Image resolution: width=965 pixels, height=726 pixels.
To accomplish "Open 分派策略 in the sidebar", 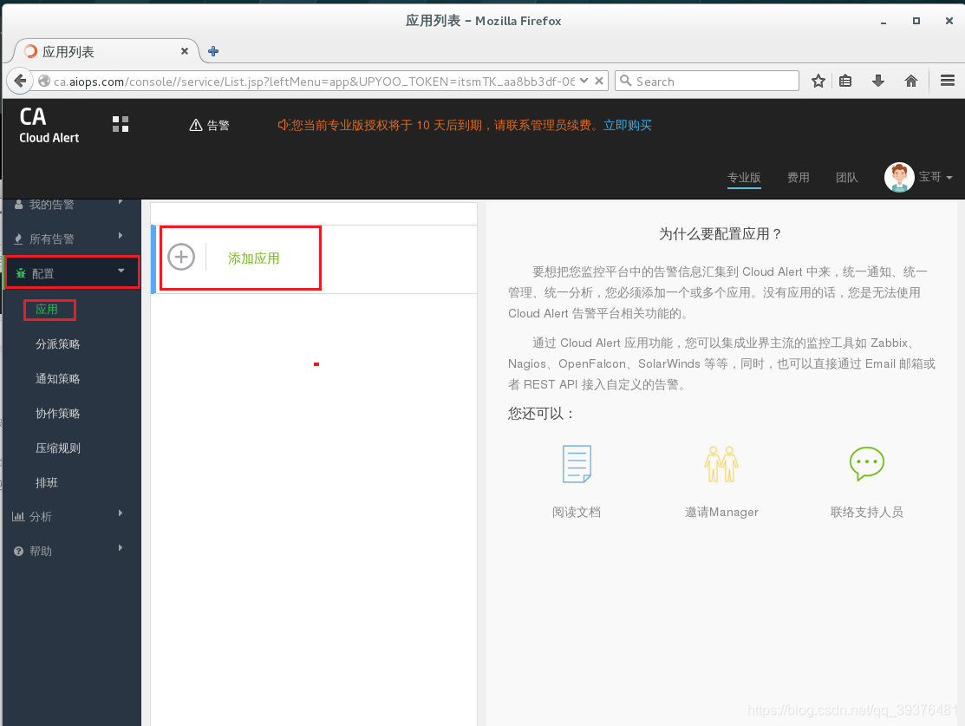I will [58, 344].
